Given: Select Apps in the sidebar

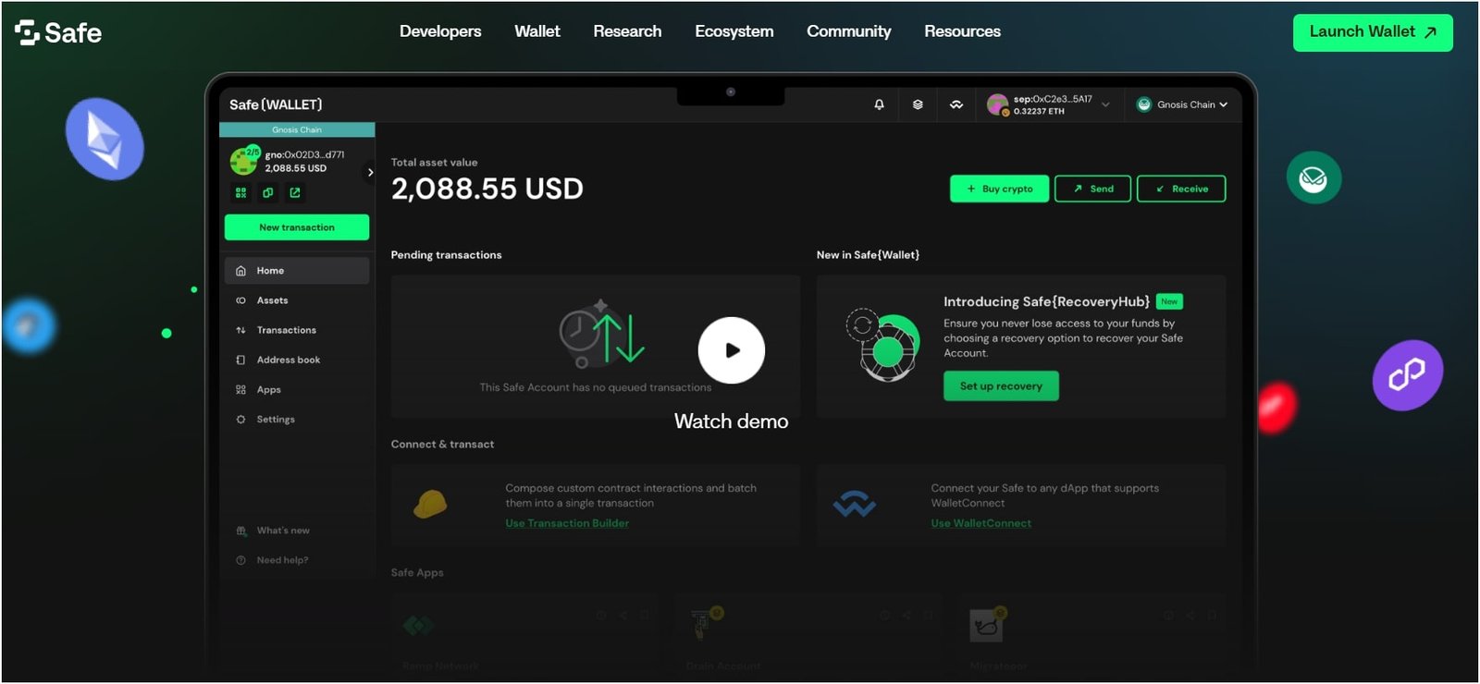Looking at the screenshot, I should (297, 389).
